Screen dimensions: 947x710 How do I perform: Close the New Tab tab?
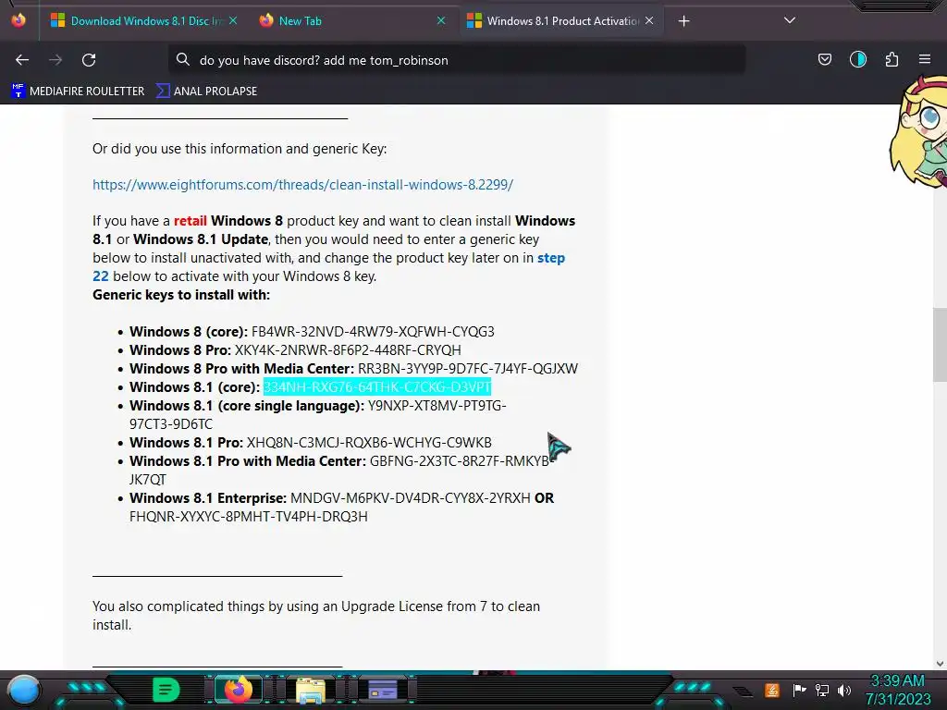click(x=441, y=20)
